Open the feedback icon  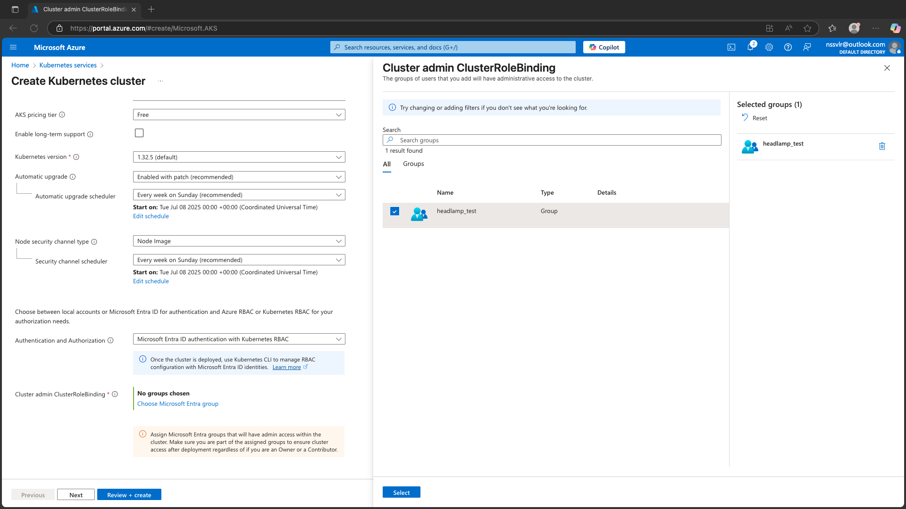coord(807,47)
